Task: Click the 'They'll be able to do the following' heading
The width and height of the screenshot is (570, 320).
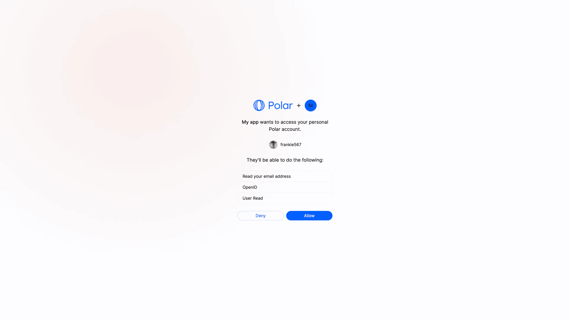Action: coord(285,160)
